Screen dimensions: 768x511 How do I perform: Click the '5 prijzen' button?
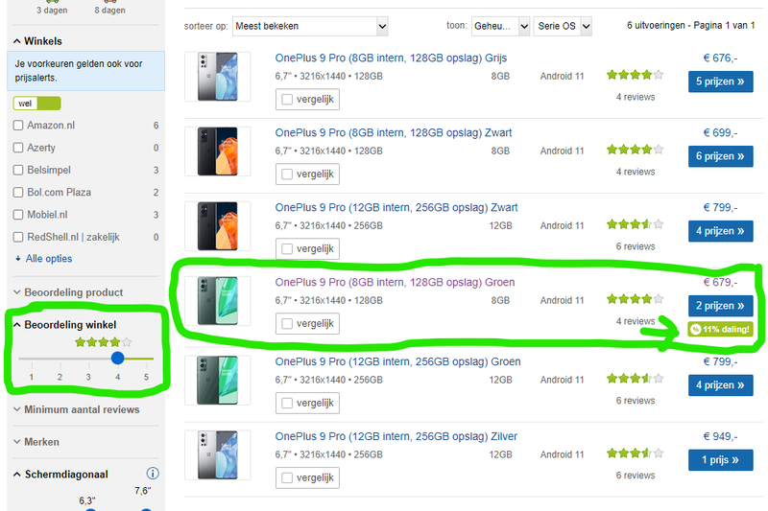click(x=720, y=81)
